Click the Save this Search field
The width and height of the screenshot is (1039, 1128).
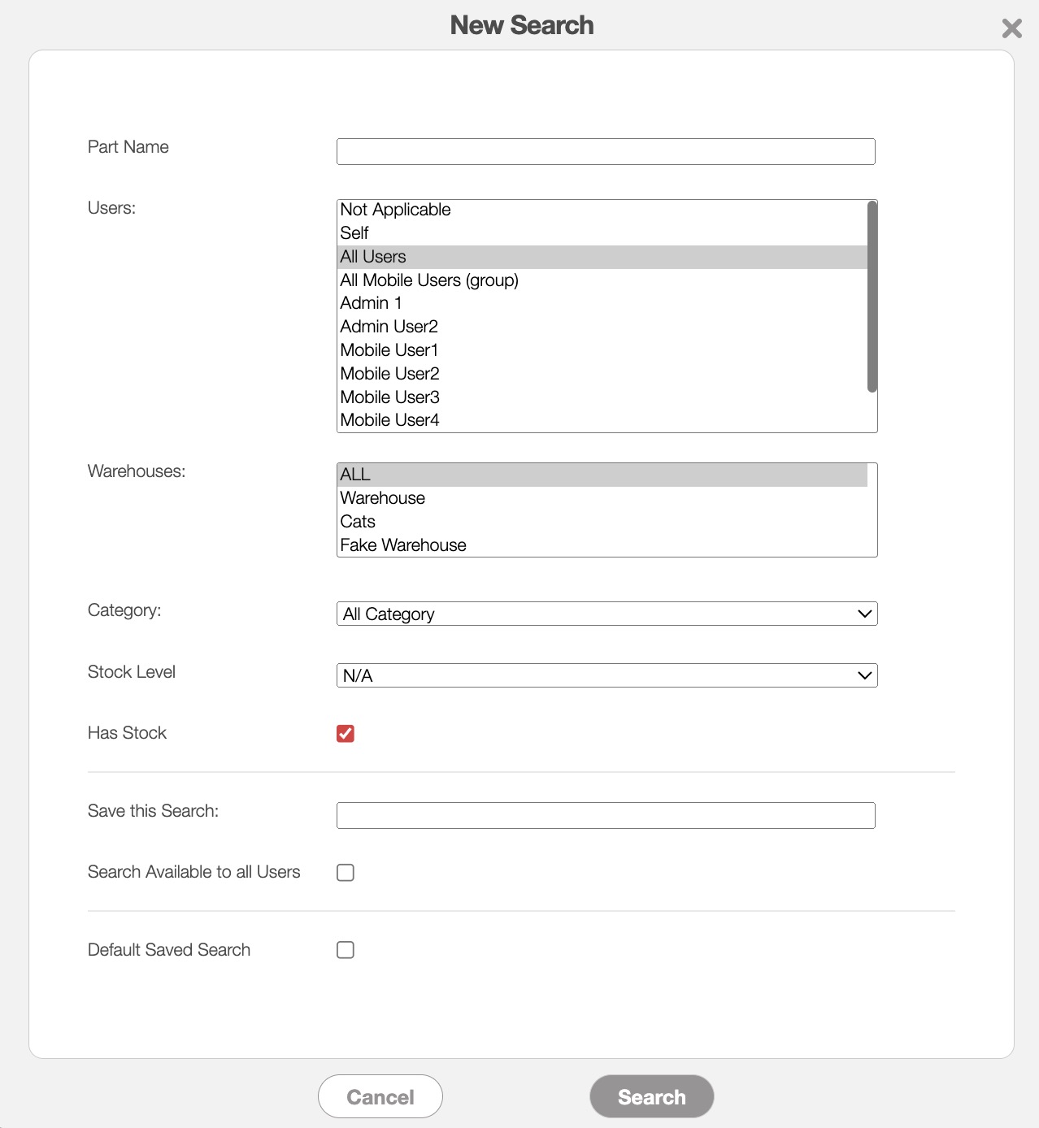[606, 816]
